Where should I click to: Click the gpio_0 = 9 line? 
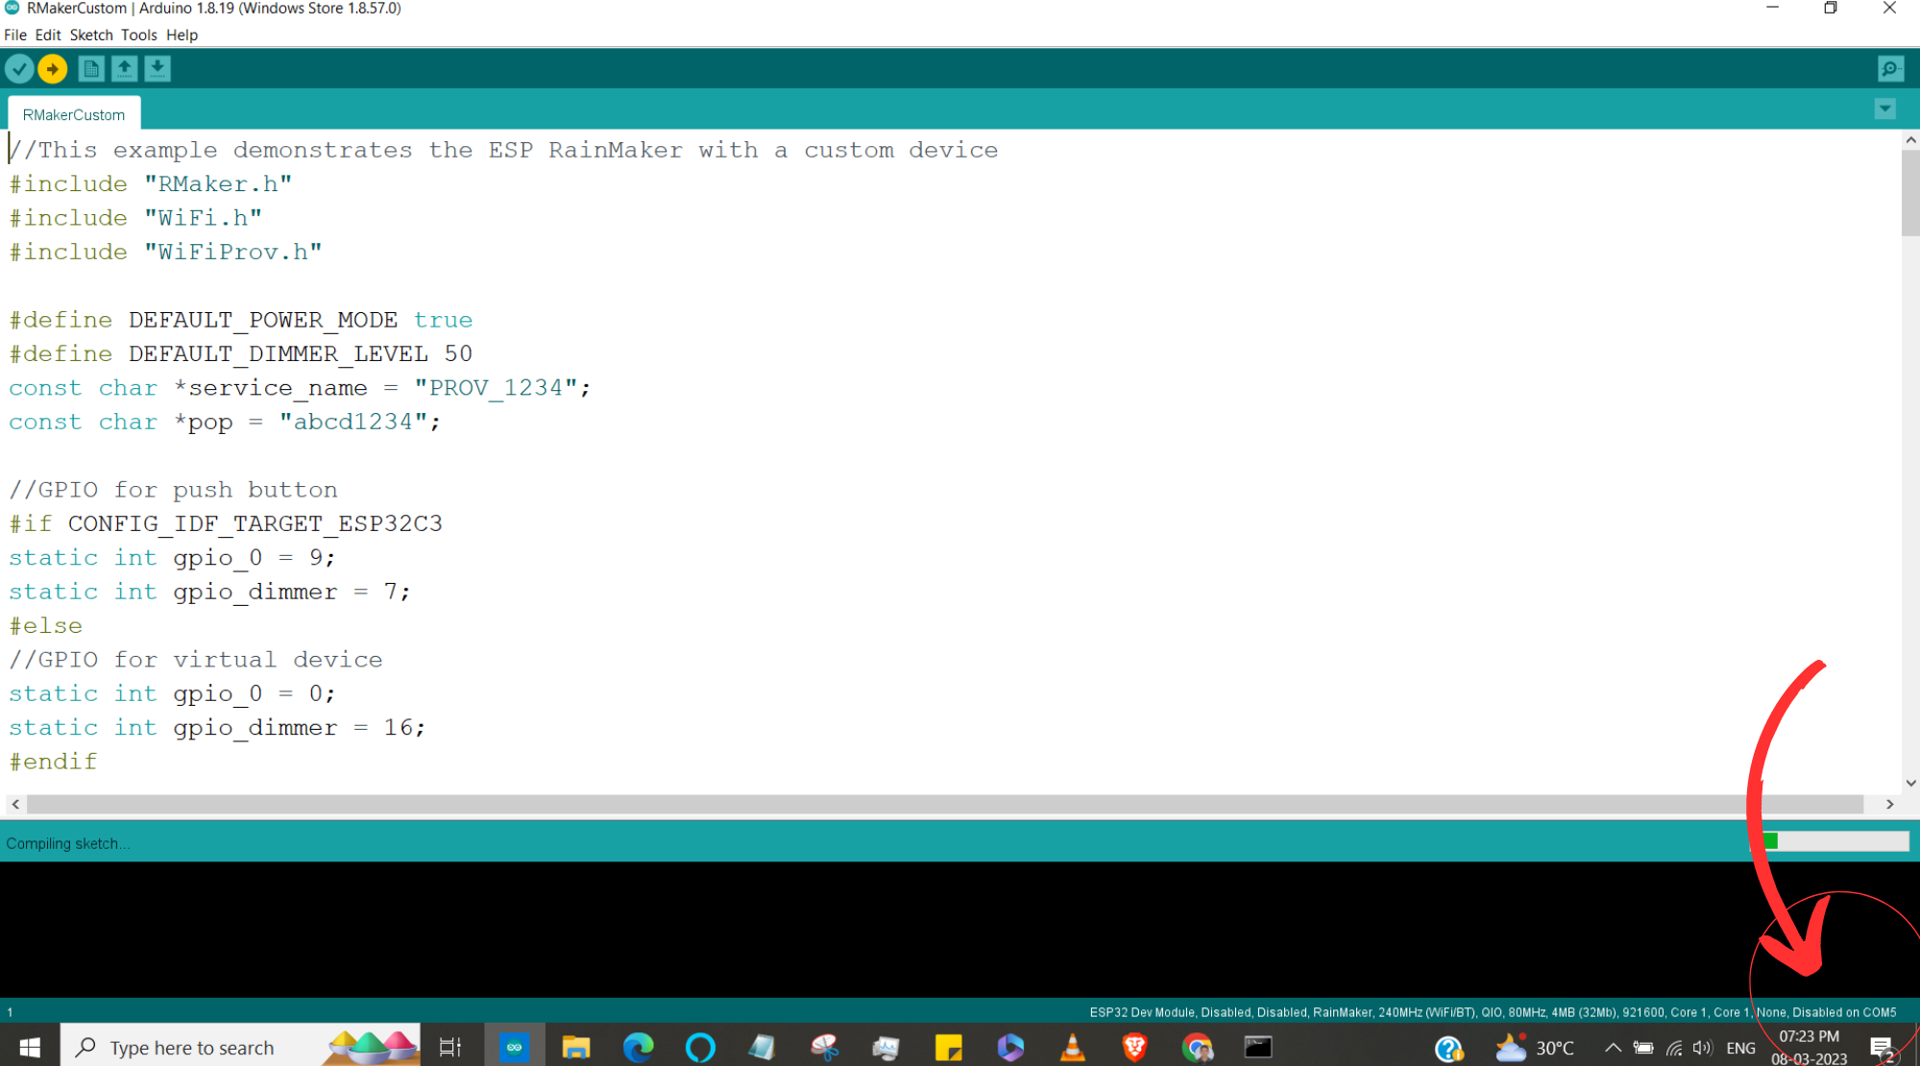click(x=173, y=557)
